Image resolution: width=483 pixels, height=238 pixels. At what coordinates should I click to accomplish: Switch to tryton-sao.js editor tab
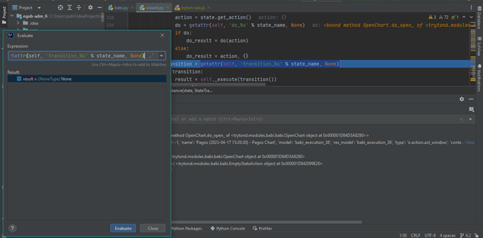(192, 8)
